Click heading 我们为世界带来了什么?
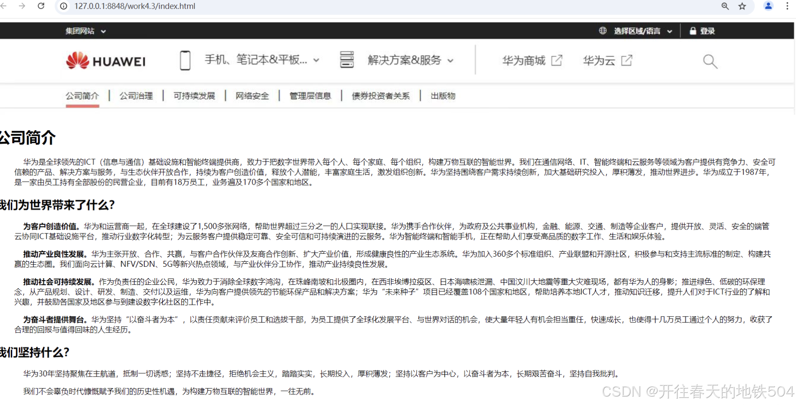The width and height of the screenshot is (796, 405). [57, 205]
